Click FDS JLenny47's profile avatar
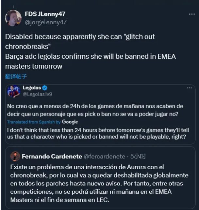The image size is (199, 210). (13, 18)
